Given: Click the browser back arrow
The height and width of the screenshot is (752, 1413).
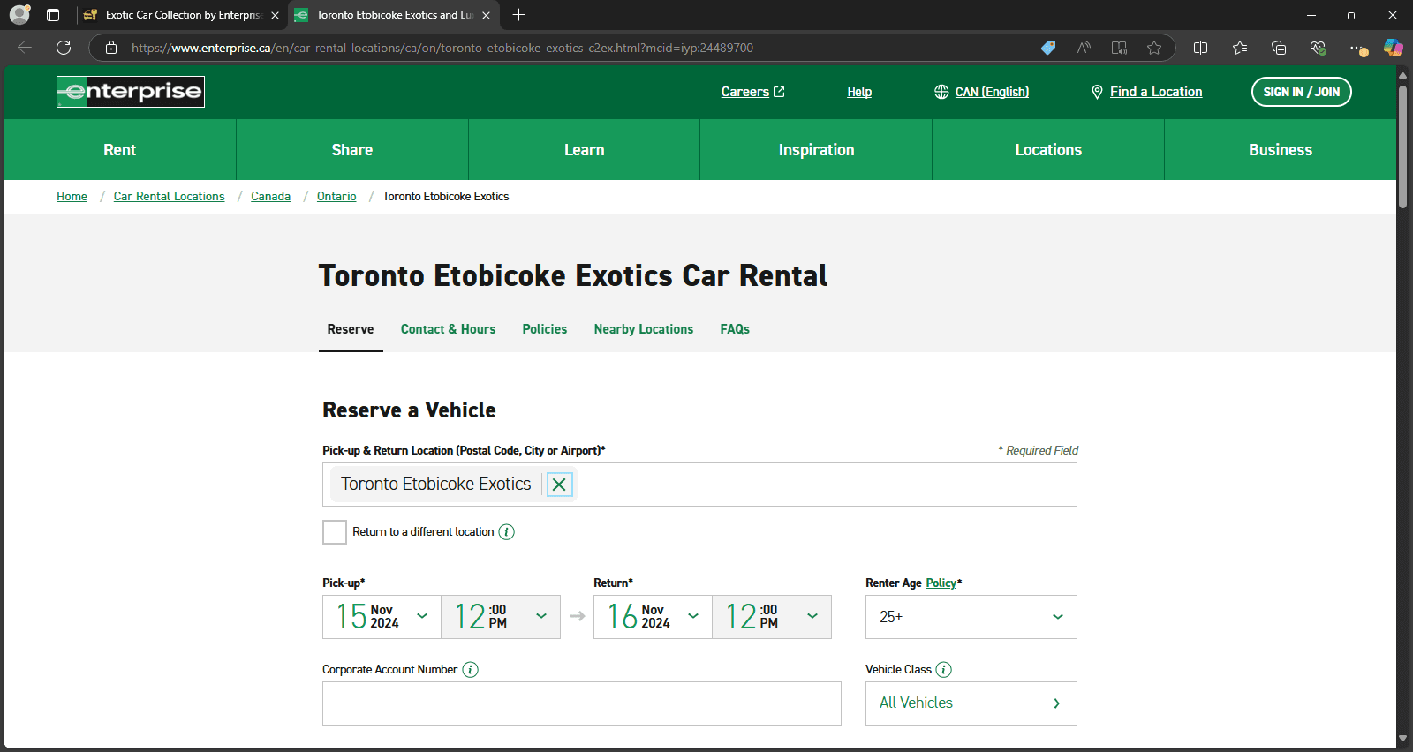Looking at the screenshot, I should point(25,48).
